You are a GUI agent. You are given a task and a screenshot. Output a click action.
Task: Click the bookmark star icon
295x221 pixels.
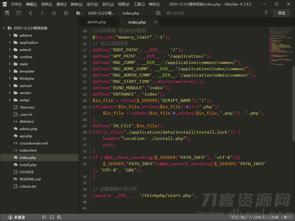[54, 13]
